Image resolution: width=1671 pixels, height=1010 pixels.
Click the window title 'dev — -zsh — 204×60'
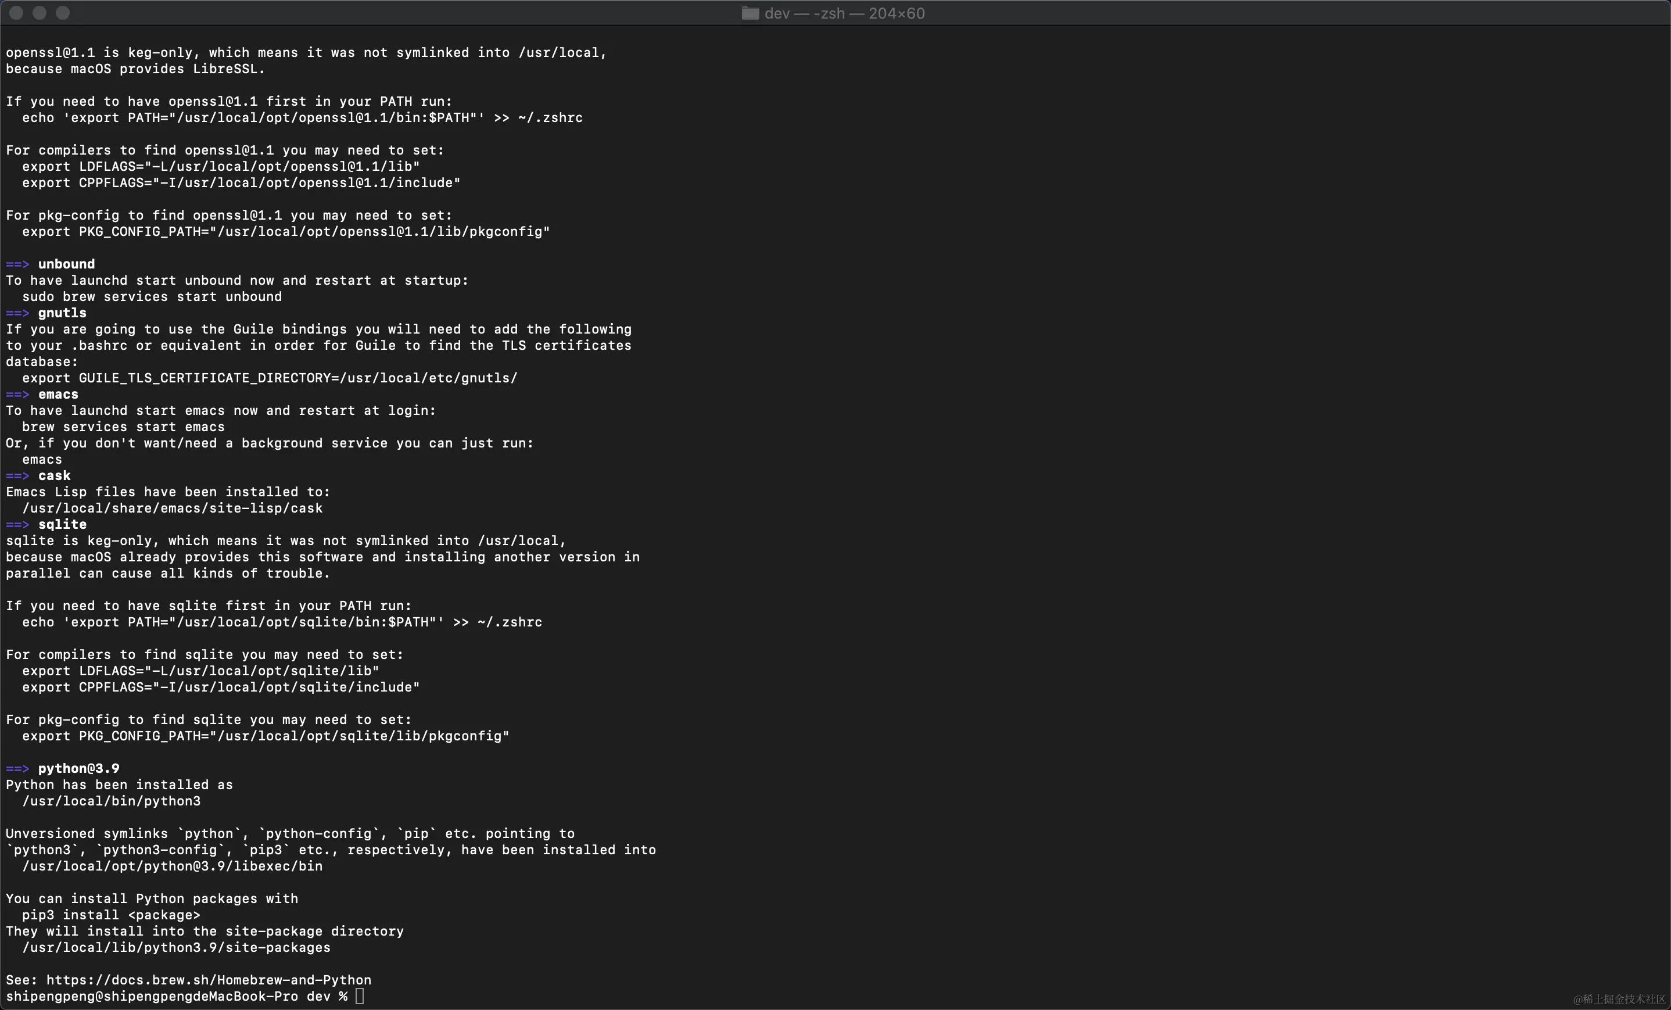point(844,13)
